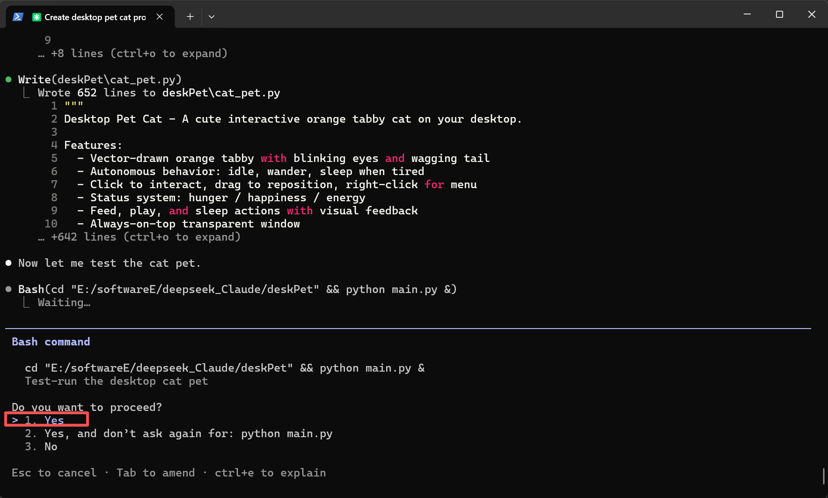This screenshot has height=498, width=828.
Task: Click the 'Esc to cancel' hint
Action: point(54,473)
